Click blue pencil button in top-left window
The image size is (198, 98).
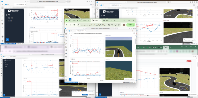pyautogui.click(x=7, y=40)
